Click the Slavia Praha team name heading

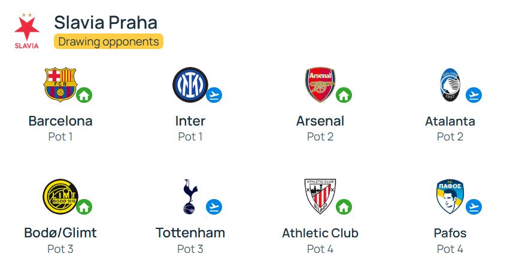pyautogui.click(x=106, y=23)
